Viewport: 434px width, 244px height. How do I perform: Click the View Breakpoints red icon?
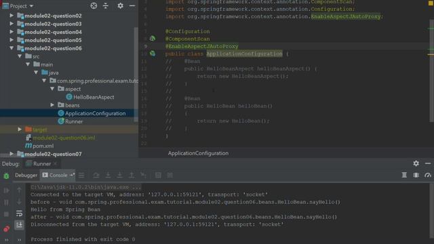pyautogui.click(x=6, y=229)
